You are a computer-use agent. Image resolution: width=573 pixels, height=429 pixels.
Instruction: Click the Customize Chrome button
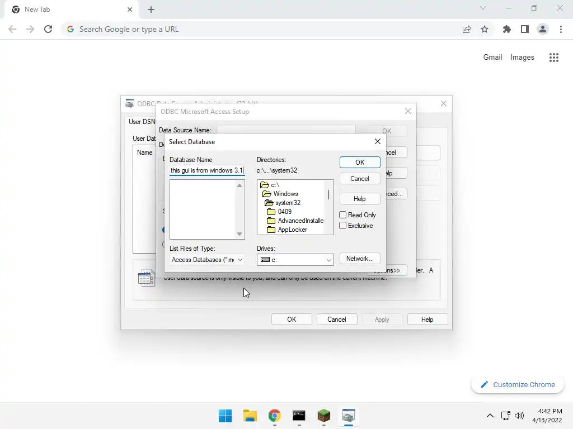[518, 385]
